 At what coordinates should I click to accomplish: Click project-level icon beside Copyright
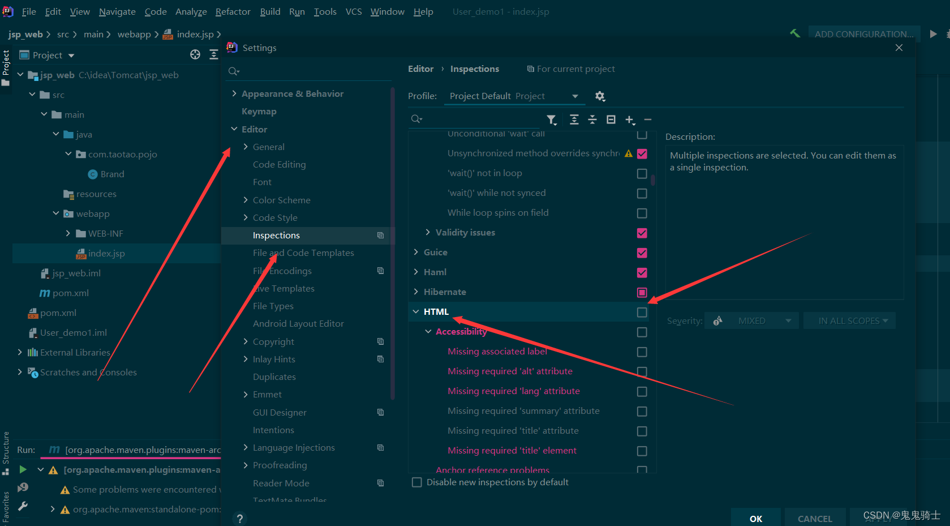point(380,341)
